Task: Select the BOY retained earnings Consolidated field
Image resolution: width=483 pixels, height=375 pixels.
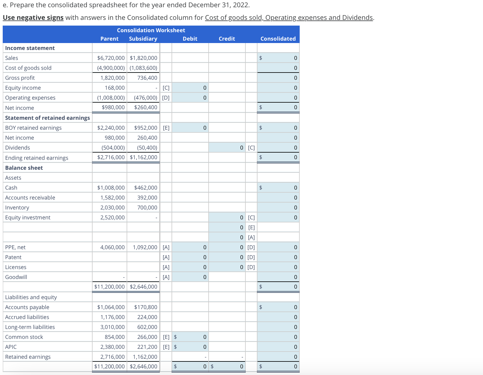Action: pyautogui.click(x=278, y=128)
